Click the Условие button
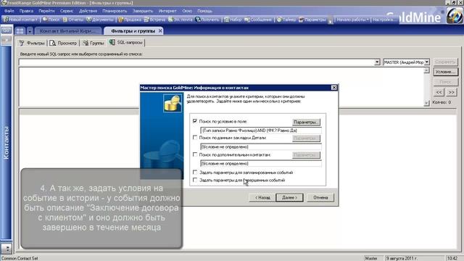 tap(446, 72)
